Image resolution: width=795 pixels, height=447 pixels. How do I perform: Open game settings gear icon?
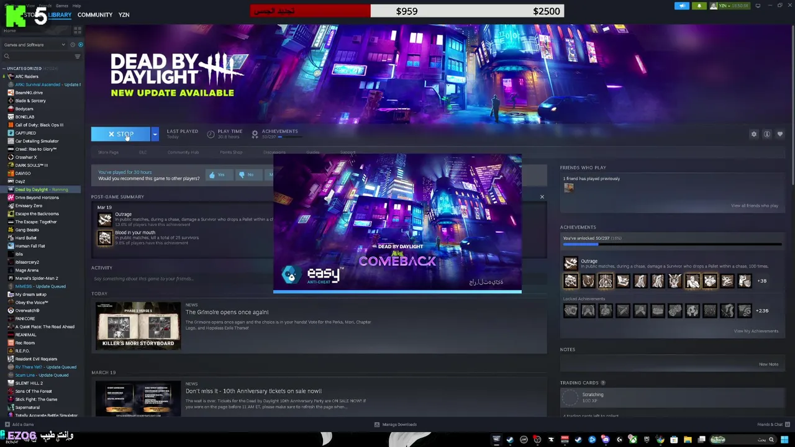pos(754,134)
